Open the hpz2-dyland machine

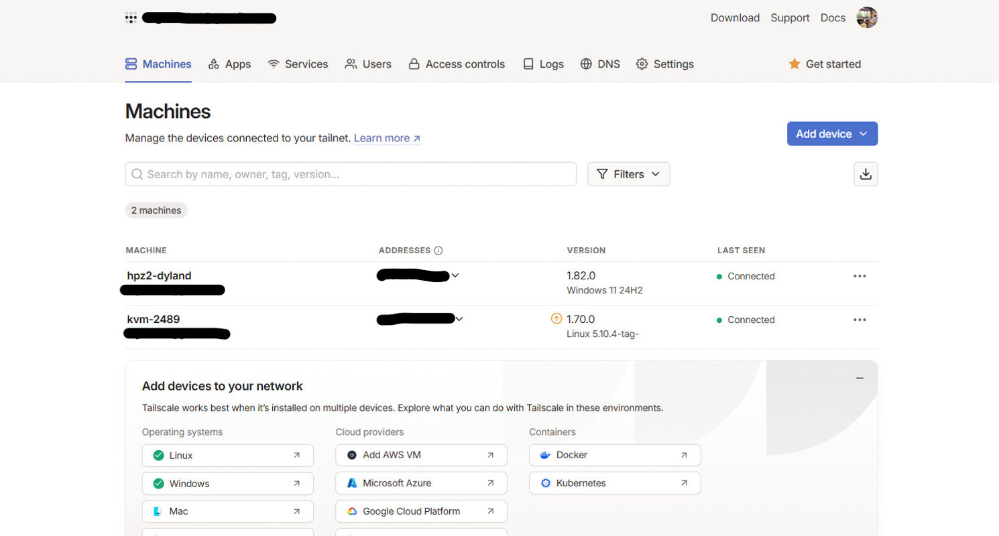160,275
